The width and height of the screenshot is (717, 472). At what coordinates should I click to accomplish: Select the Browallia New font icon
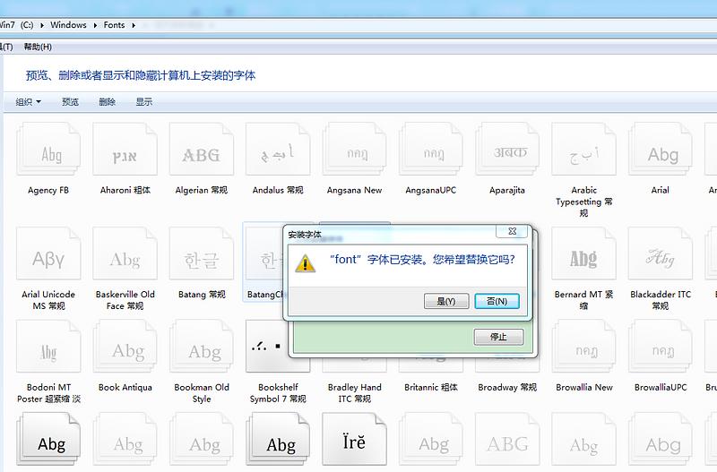tap(584, 346)
